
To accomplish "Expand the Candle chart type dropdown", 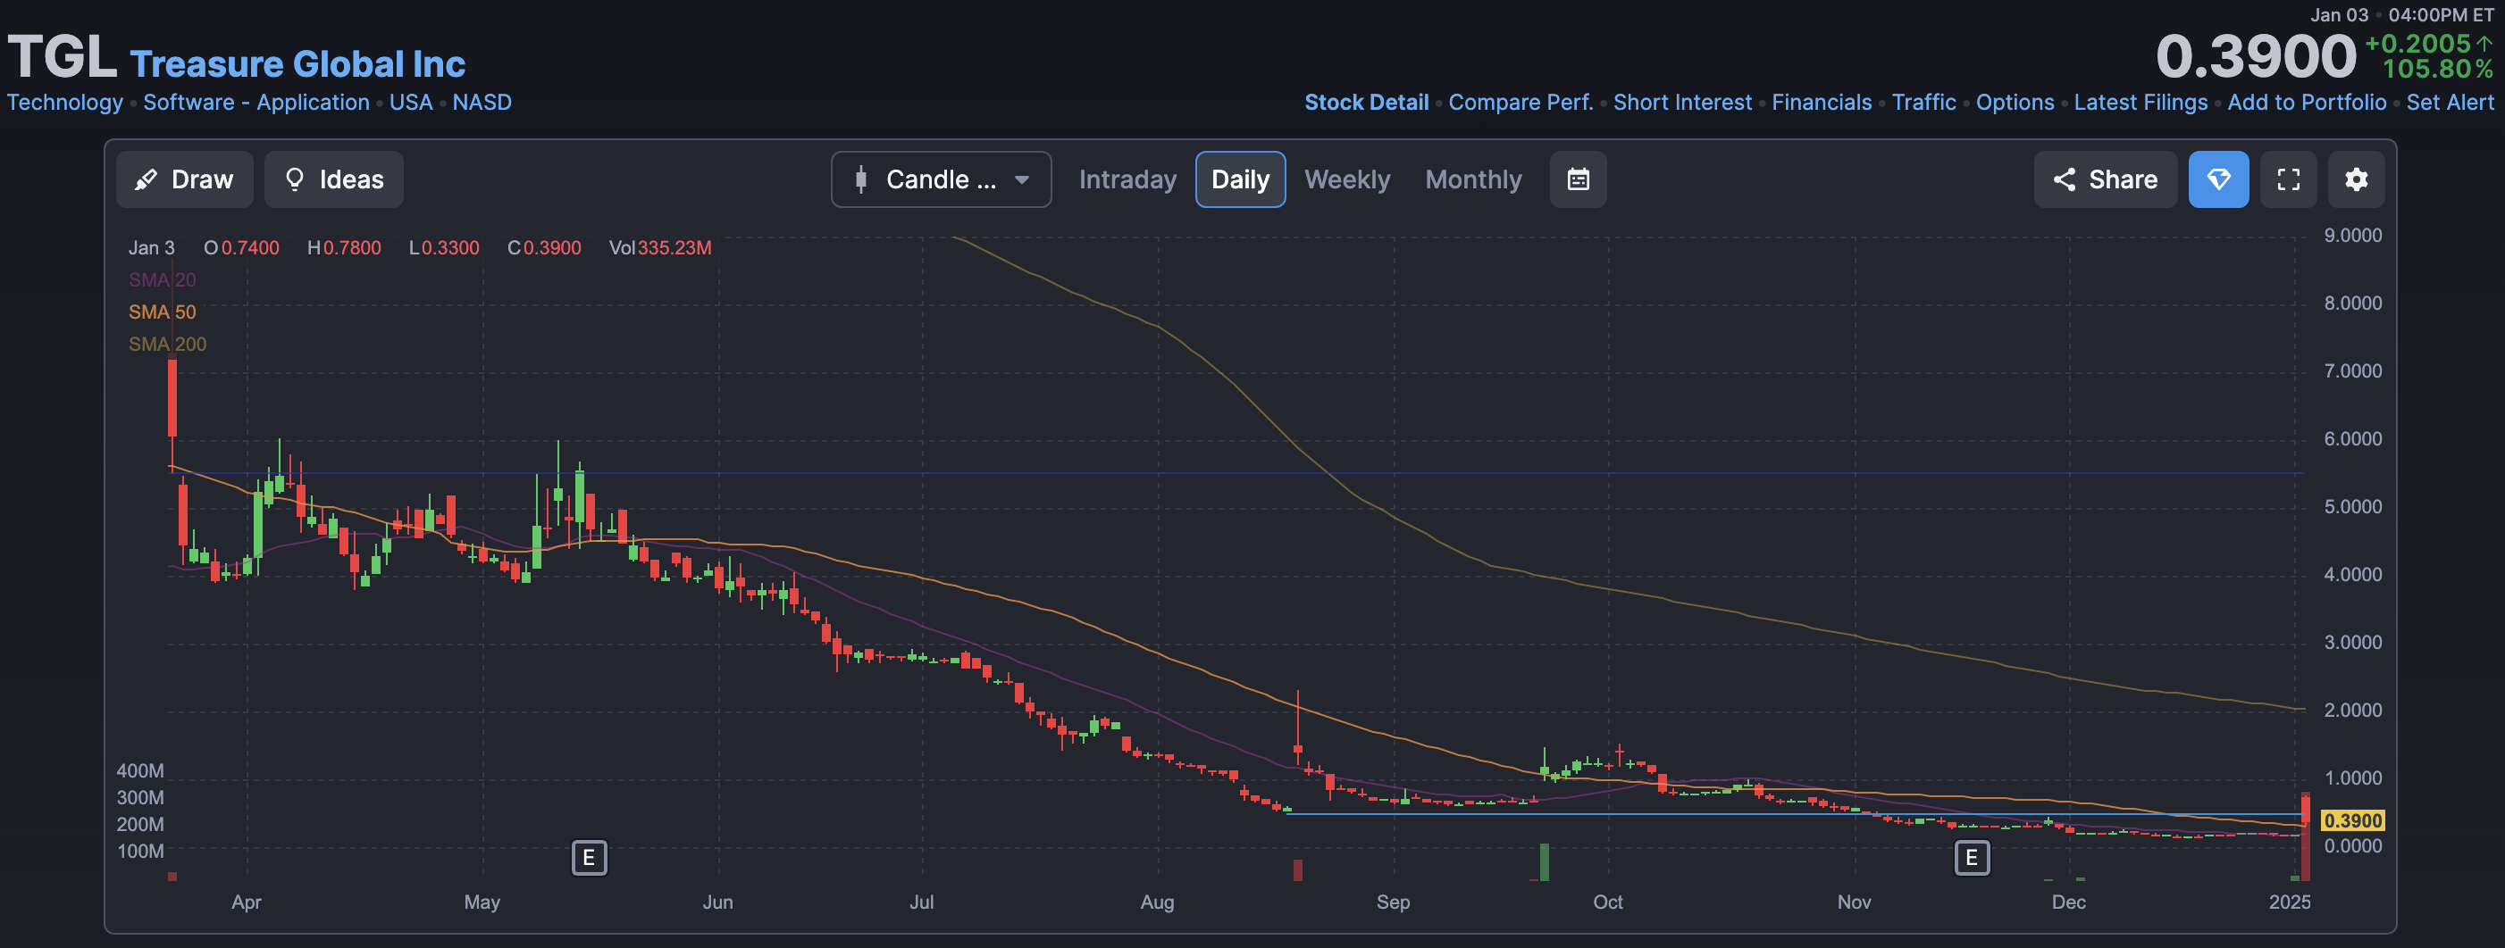I will (941, 179).
